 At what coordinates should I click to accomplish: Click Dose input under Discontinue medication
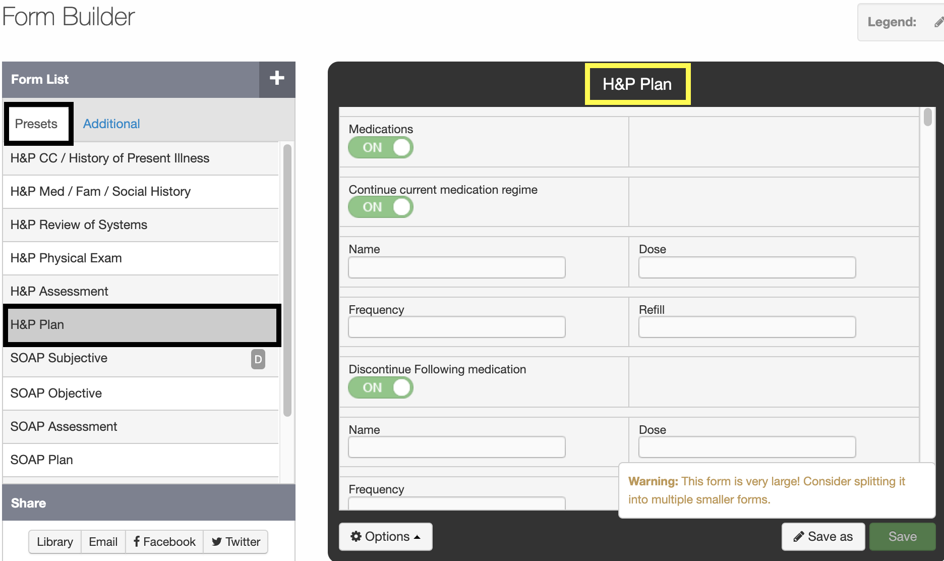click(x=747, y=447)
